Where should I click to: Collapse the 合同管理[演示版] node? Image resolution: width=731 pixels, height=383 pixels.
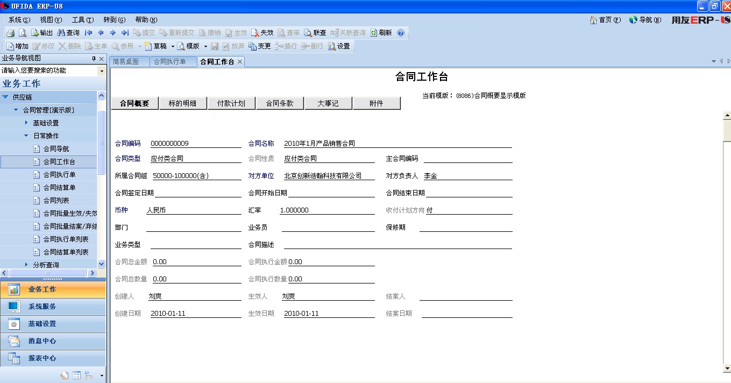point(16,110)
